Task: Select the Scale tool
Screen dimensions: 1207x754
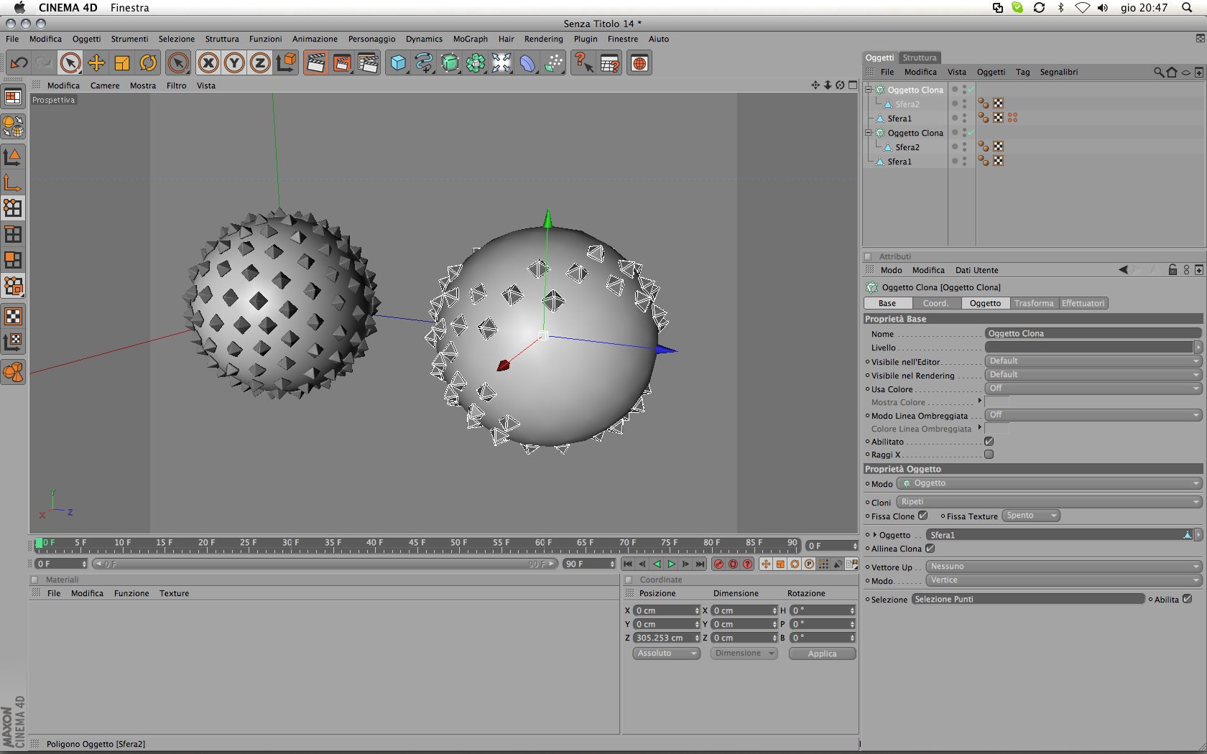Action: pyautogui.click(x=122, y=63)
